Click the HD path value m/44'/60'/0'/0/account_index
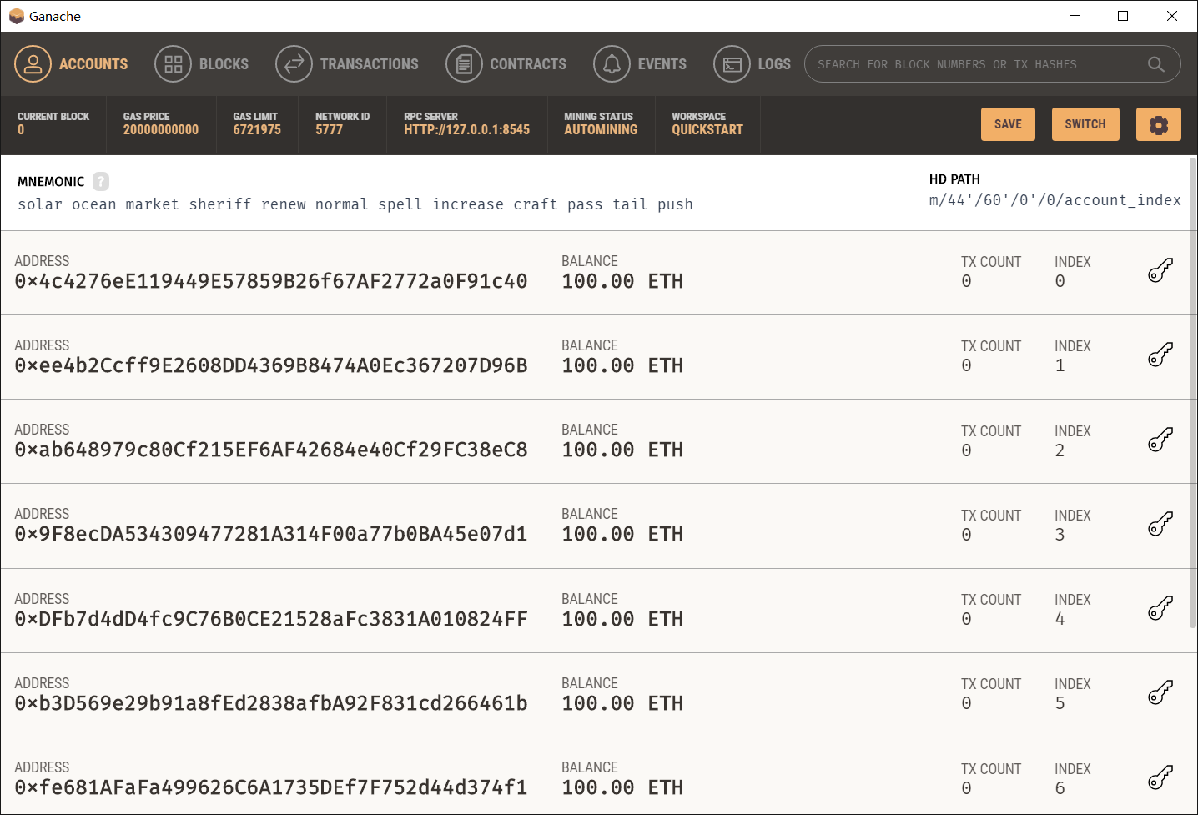The width and height of the screenshot is (1198, 815). (1055, 200)
